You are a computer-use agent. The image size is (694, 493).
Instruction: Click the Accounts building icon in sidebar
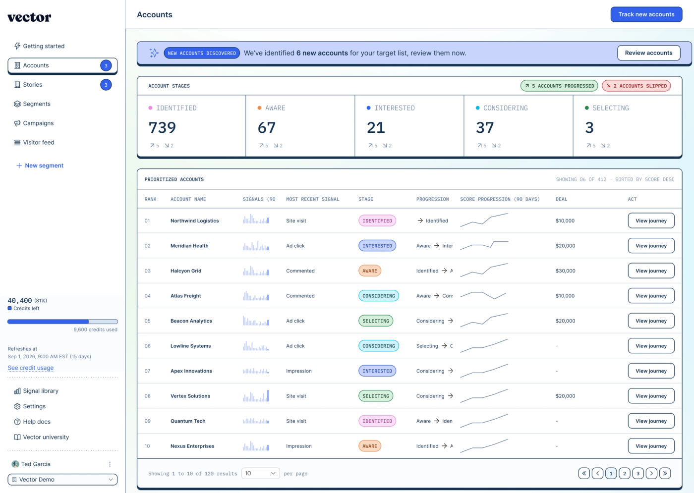(17, 65)
